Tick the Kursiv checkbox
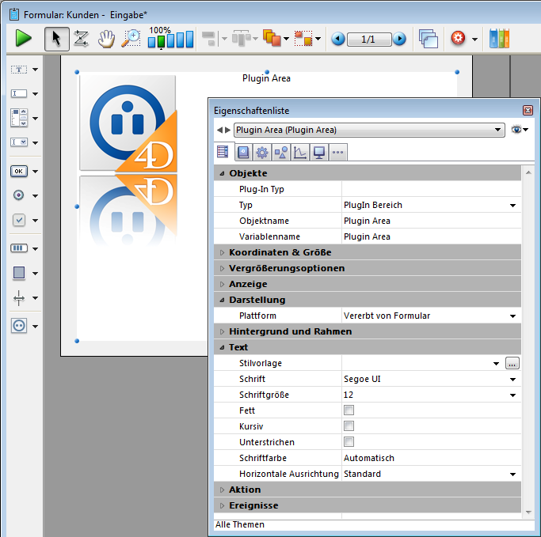 [x=349, y=426]
